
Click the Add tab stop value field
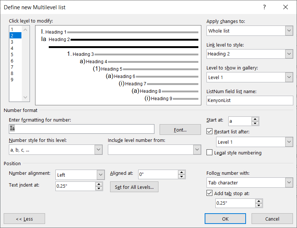tap(235, 203)
